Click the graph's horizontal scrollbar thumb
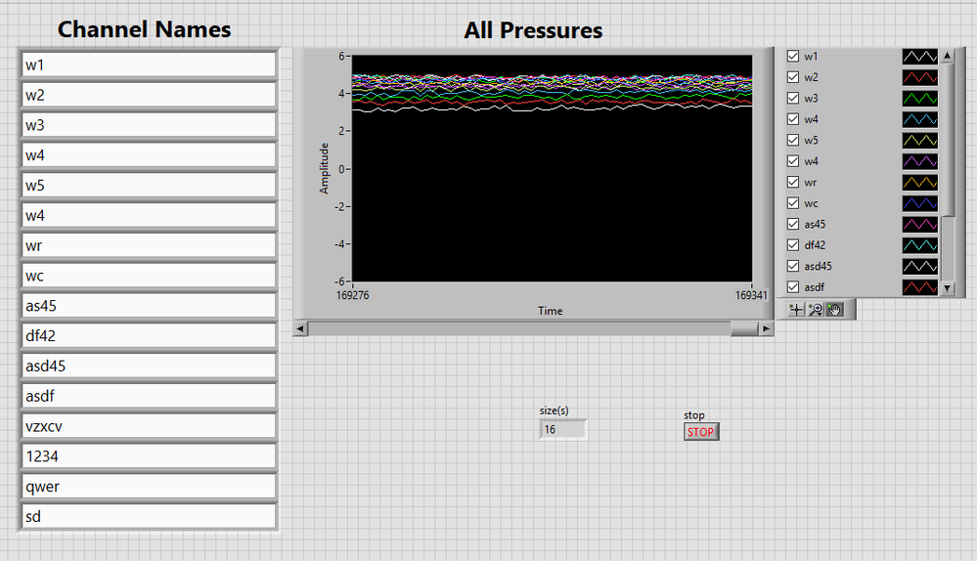 (x=744, y=328)
